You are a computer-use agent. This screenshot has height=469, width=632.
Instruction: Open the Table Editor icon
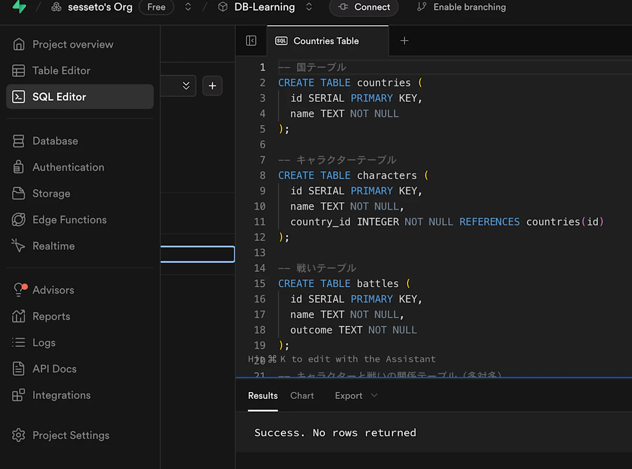(18, 71)
